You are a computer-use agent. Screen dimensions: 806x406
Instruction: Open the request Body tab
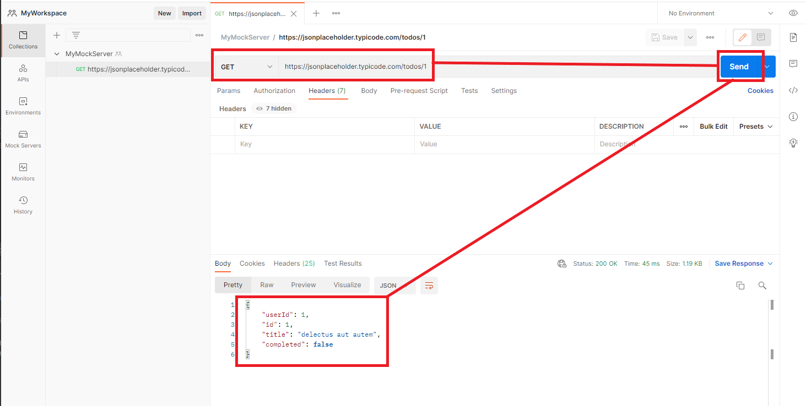point(369,91)
